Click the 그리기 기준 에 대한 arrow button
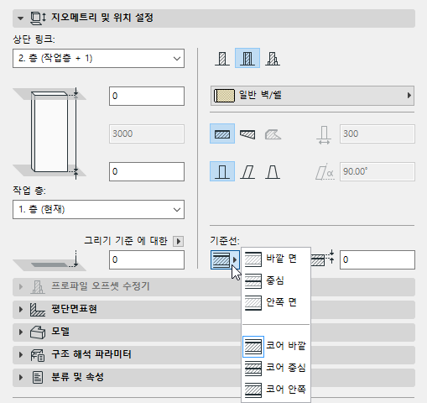 (x=179, y=241)
